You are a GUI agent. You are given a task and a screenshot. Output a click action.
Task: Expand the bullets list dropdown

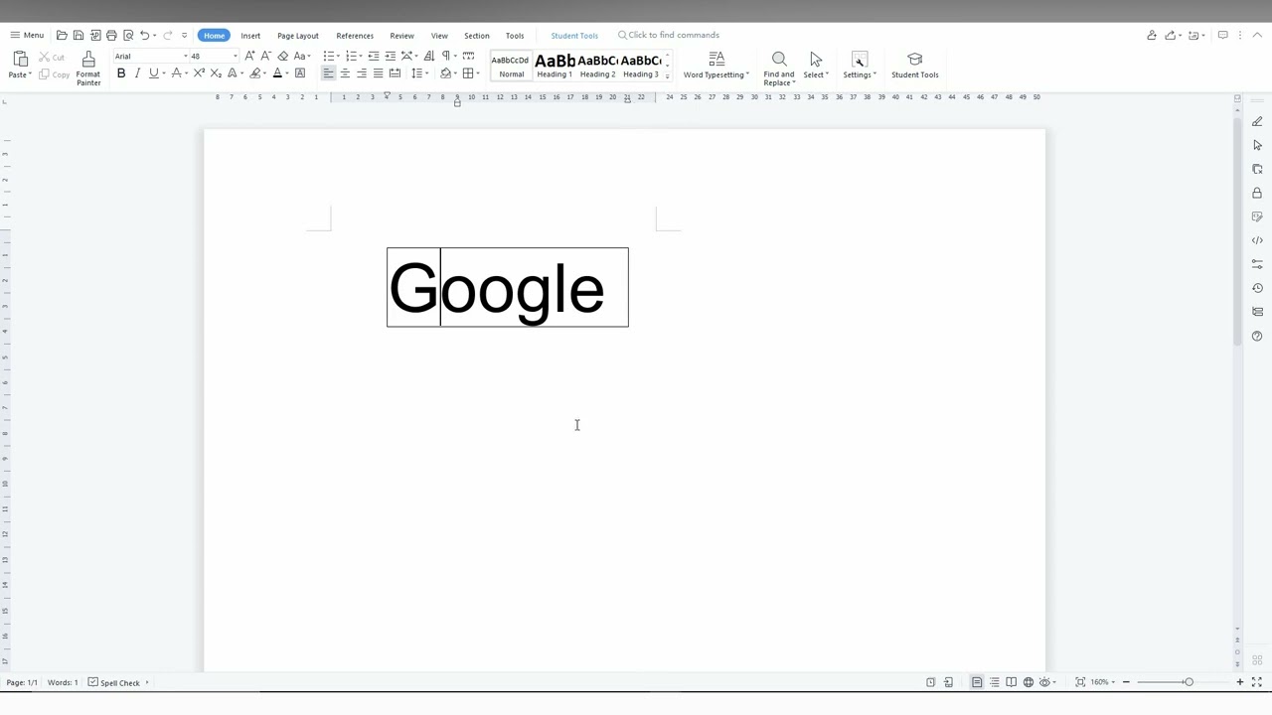(x=338, y=57)
